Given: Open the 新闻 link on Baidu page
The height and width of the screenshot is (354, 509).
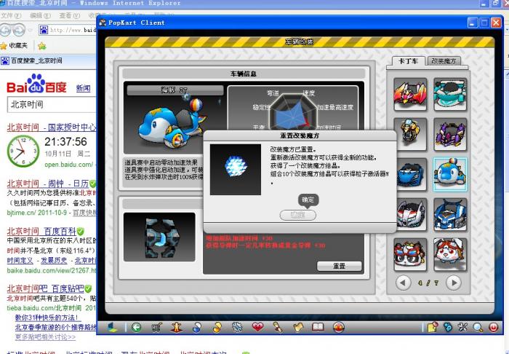Looking at the screenshot, I should tap(84, 88).
